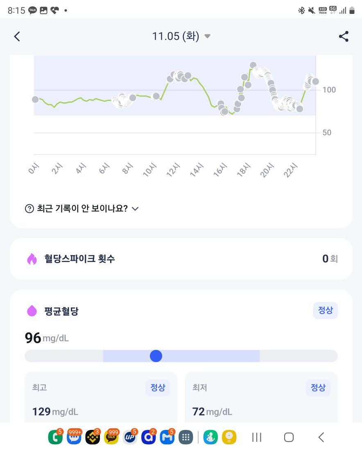Open KakaoTalk from the dock
Viewport: 362px width, 452px height.
click(111, 437)
